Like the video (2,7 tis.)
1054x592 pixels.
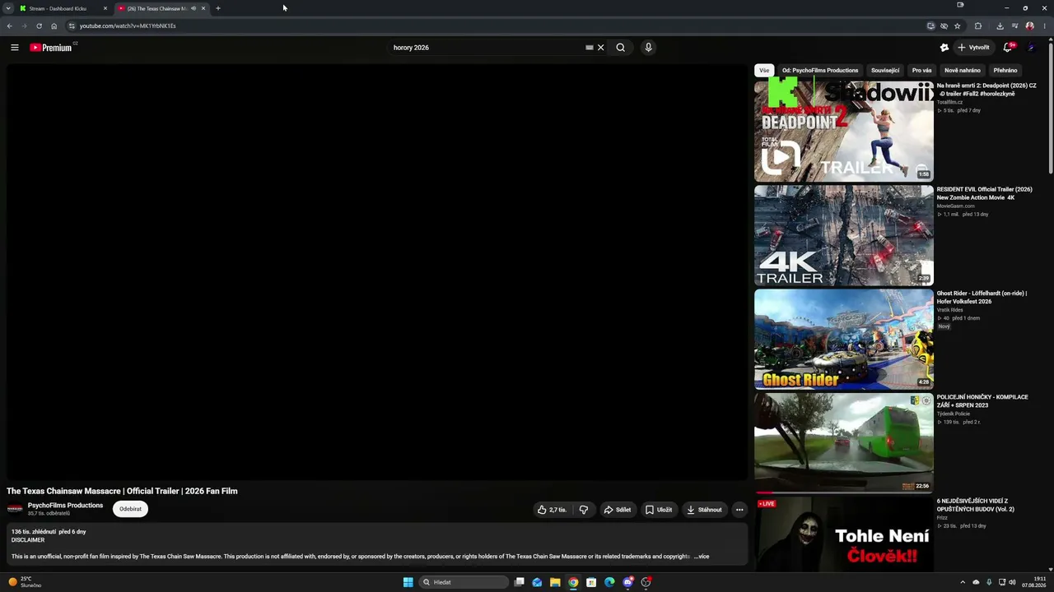(552, 510)
